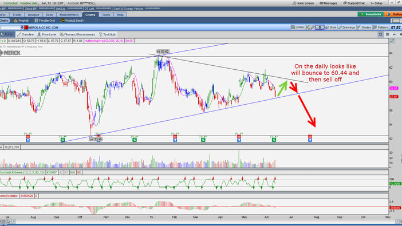Switch to the Analyze tab
The width and height of the screenshot is (402, 226).
coord(33,15)
